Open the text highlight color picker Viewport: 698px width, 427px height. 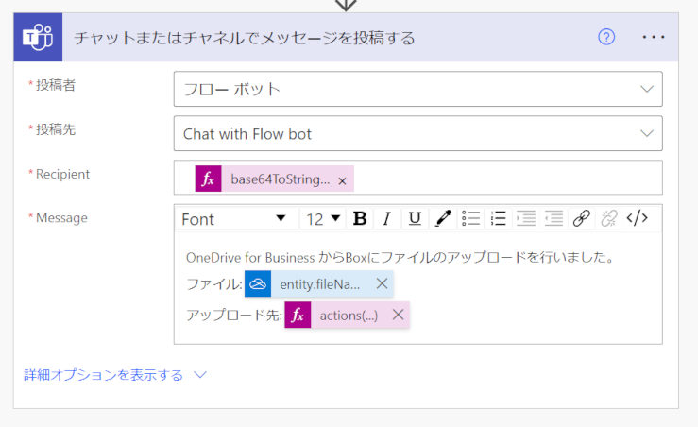(442, 219)
